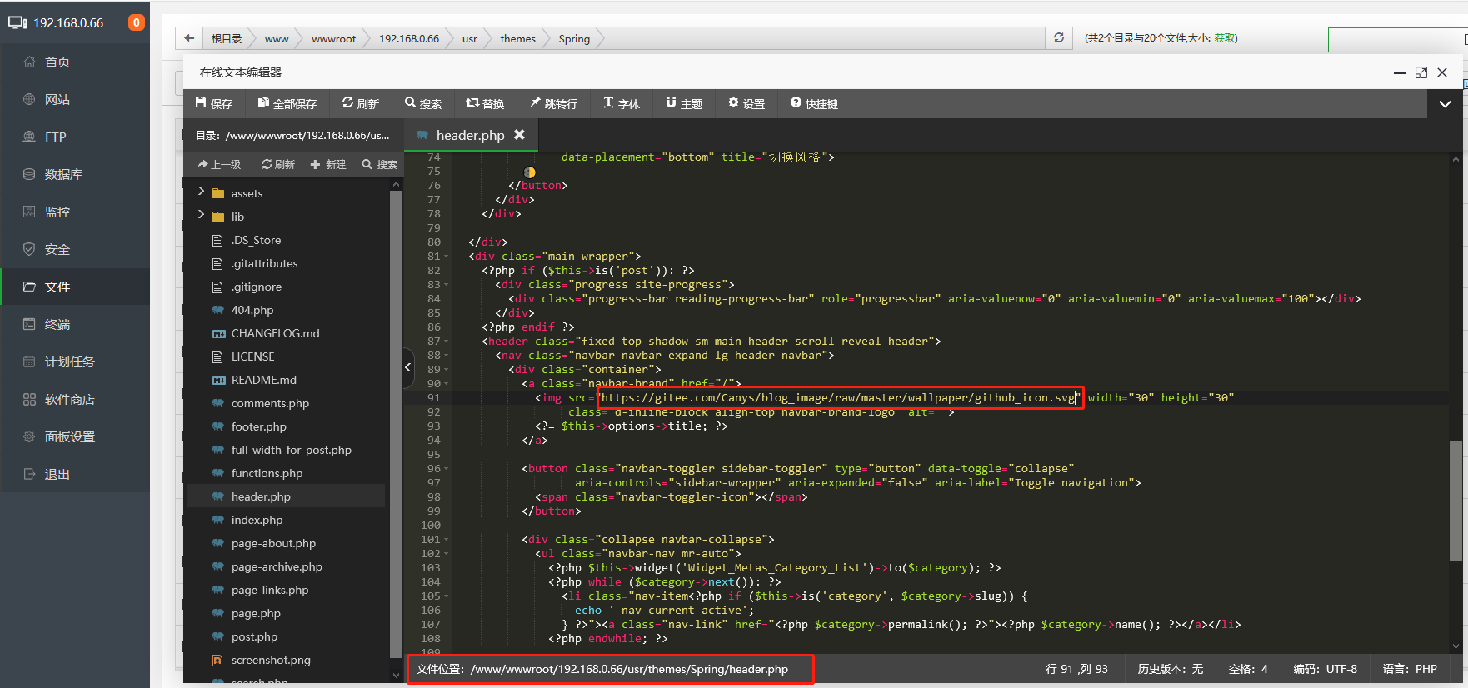Open full-width-for-post.php
1468x688 pixels.
pos(291,450)
